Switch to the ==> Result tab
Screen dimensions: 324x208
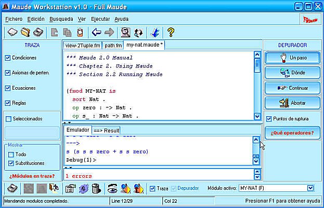pyautogui.click(x=106, y=130)
